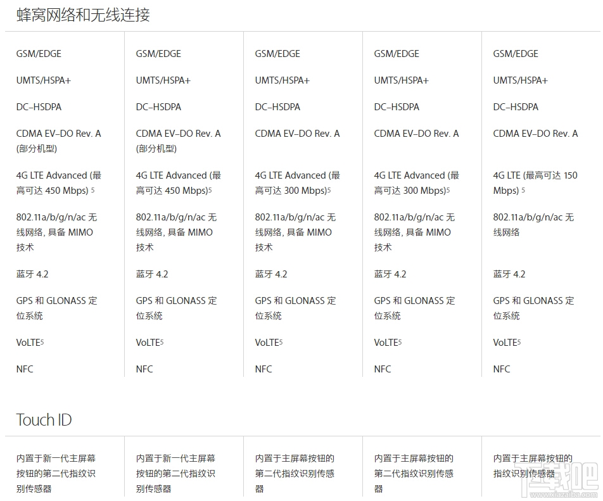The width and height of the screenshot is (603, 501).
Task: Click "VoLTE" in the 150 Mbps LTE column
Action: click(507, 342)
